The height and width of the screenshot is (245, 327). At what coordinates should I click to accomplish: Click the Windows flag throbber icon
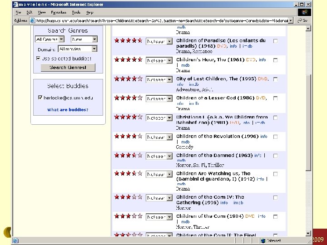tap(304, 12)
